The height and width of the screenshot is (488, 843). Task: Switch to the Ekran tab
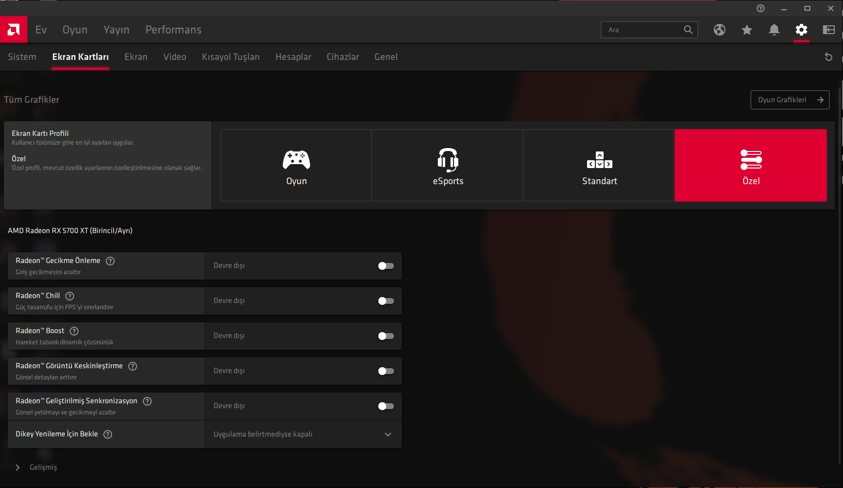click(136, 57)
